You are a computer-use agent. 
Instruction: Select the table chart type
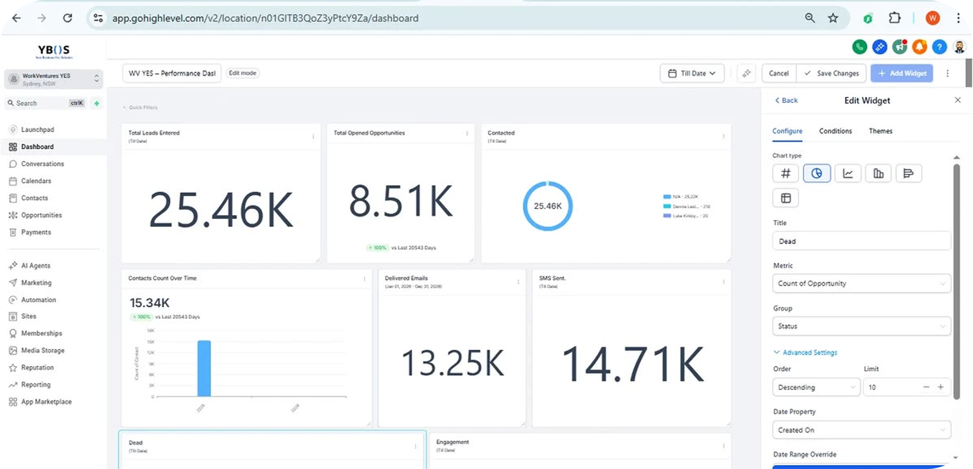785,198
